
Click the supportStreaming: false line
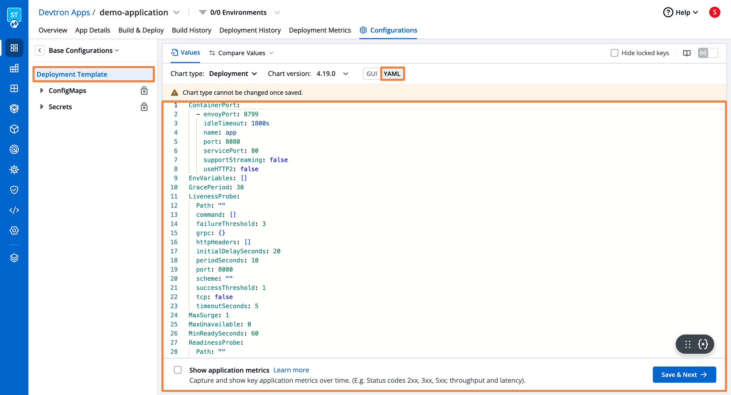pyautogui.click(x=246, y=160)
